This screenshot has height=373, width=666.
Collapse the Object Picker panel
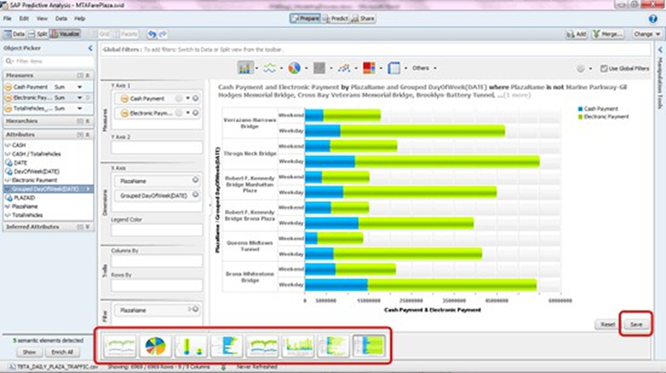click(90, 48)
